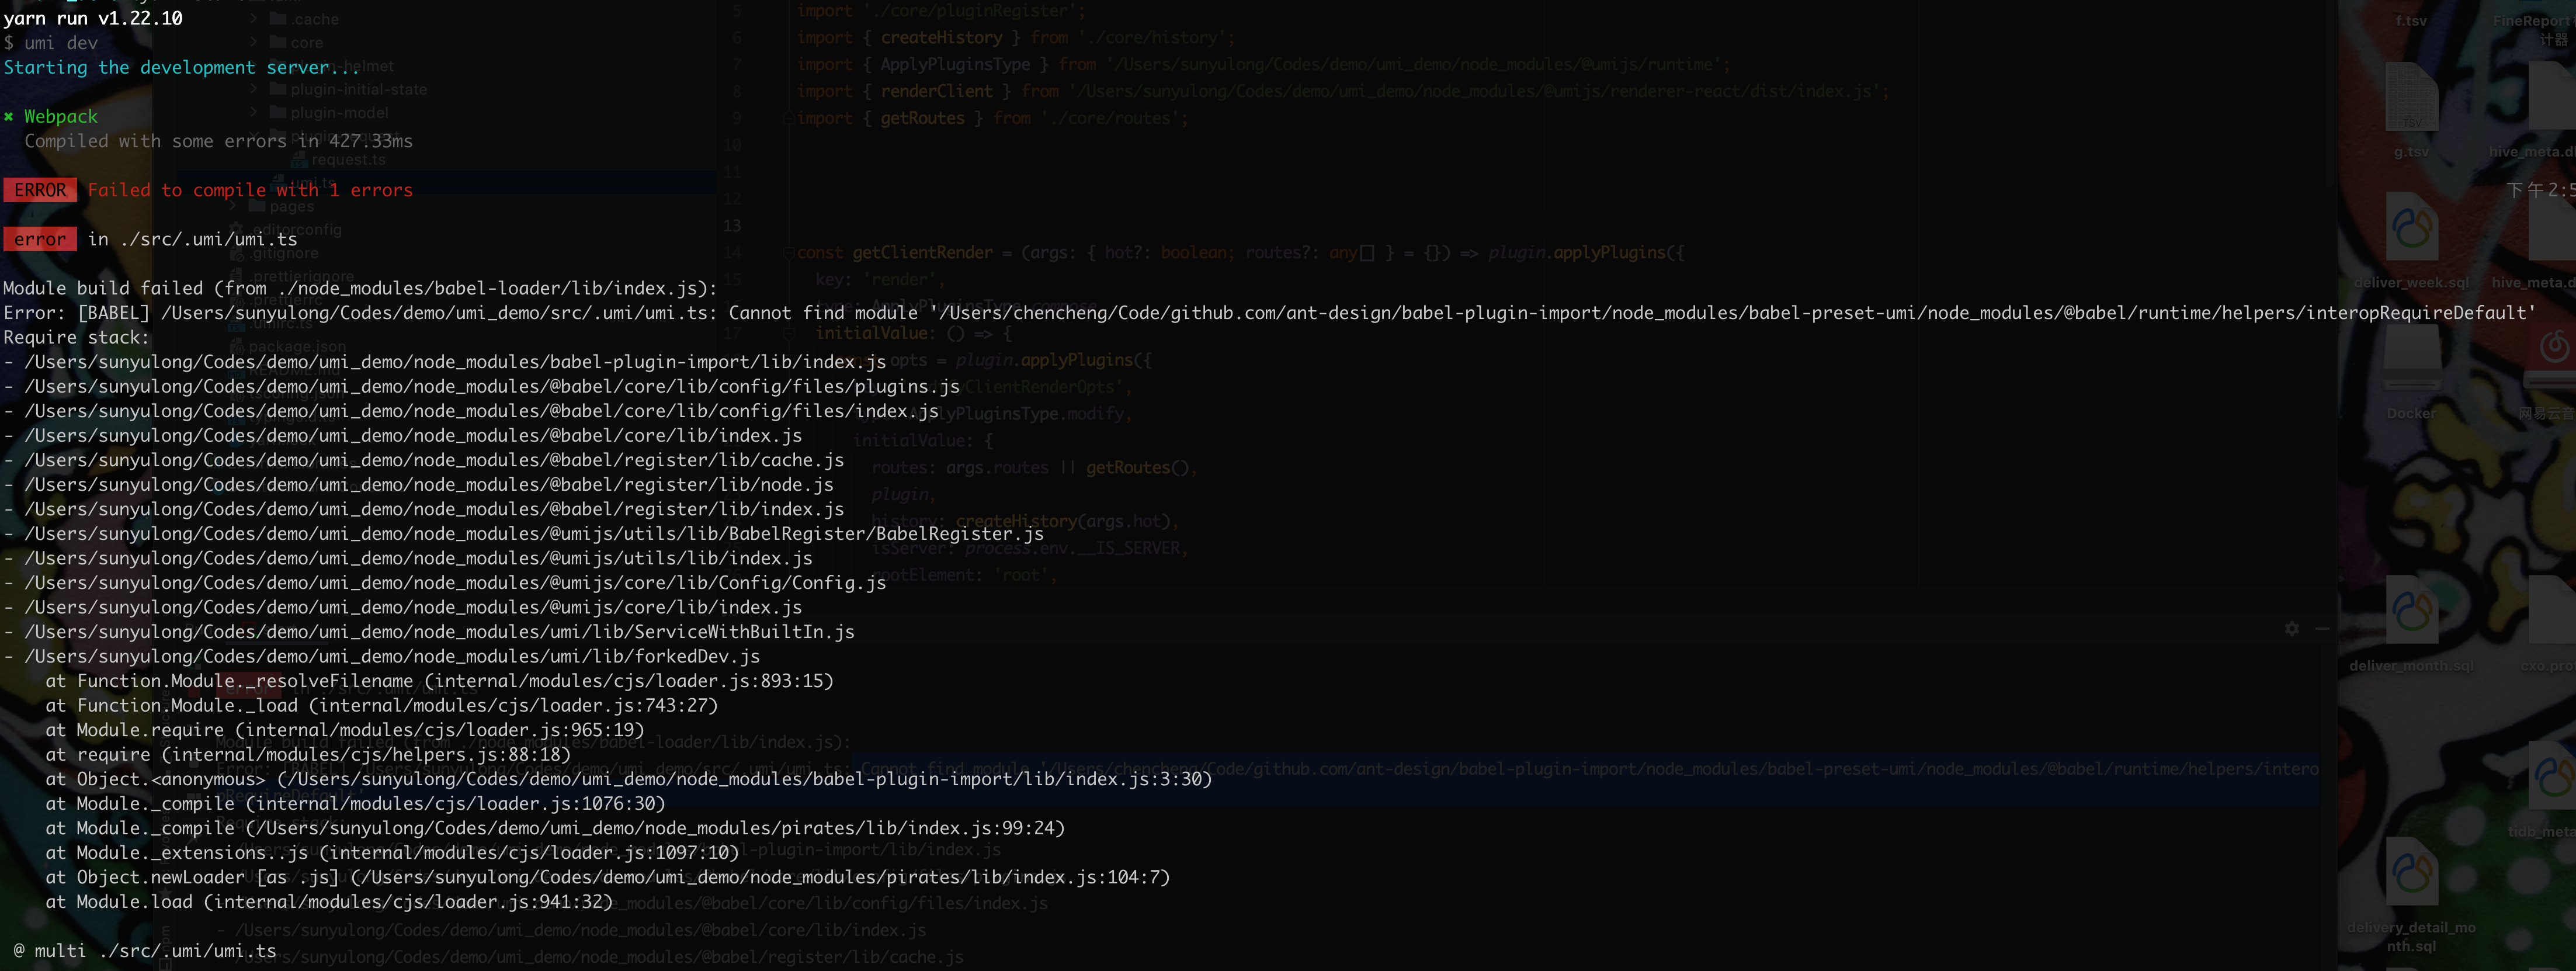Click the 'Module._extensions..js' trace line
2576x971 pixels.
tap(392, 852)
